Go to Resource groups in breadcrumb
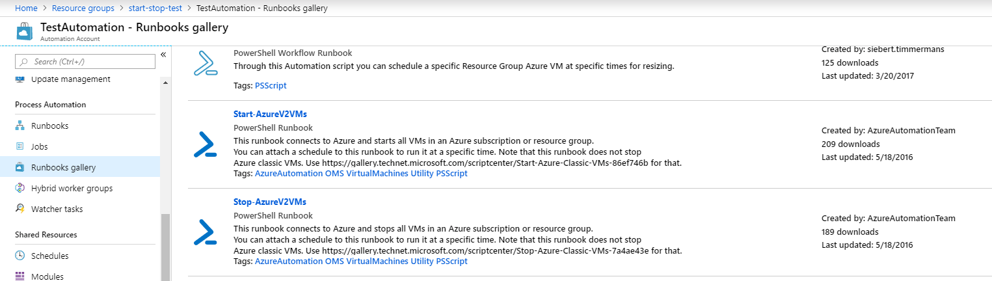Image resolution: width=992 pixels, height=281 pixels. tap(83, 8)
